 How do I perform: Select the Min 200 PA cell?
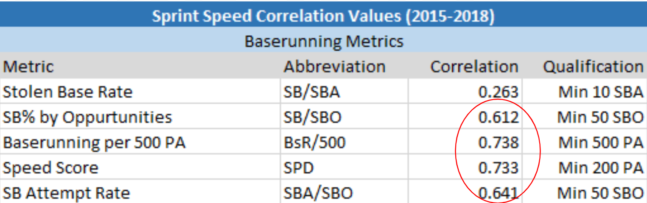585,168
